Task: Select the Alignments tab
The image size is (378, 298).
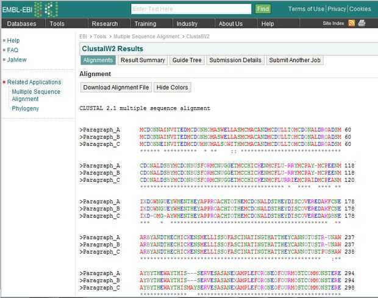Action: point(98,60)
